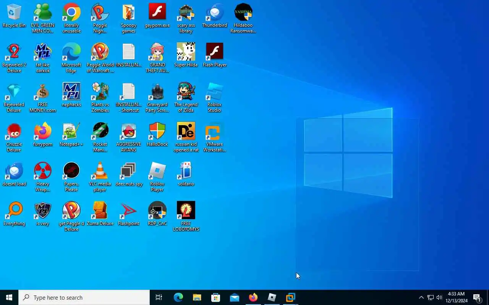Screen dimensions: 489x305
Task: Launch Microsoft Edge from the taskbar
Action: (x=178, y=297)
